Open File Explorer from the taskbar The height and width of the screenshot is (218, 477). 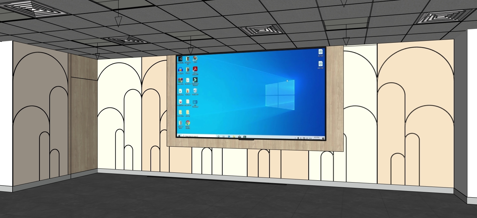(234, 137)
